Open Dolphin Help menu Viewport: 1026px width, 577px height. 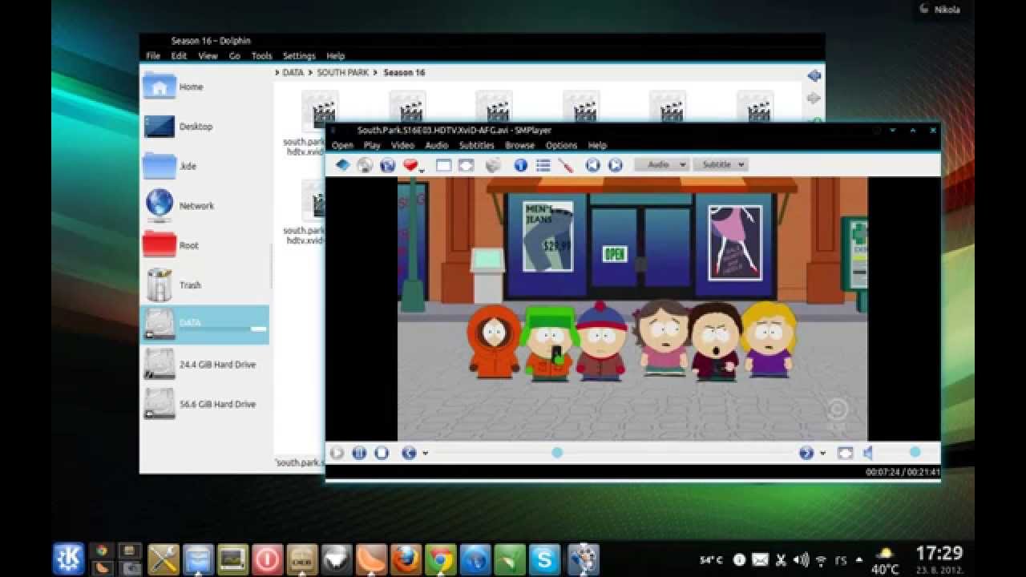(x=335, y=56)
